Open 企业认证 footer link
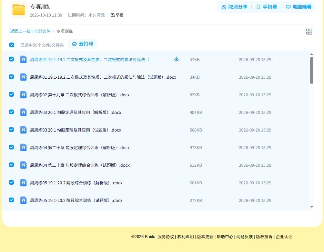 coord(284,237)
